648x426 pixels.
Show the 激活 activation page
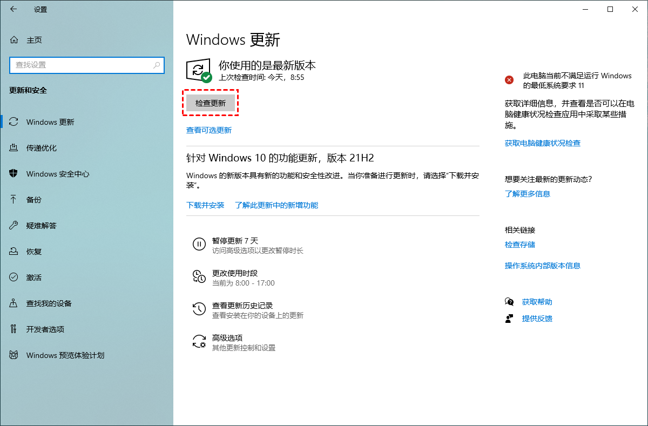coord(34,278)
